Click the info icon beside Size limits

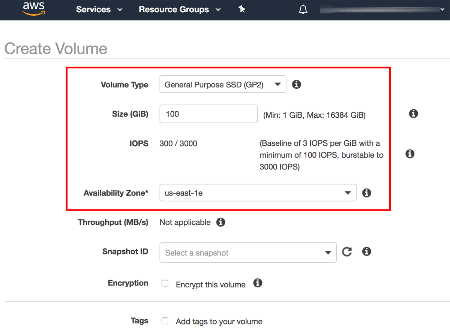413,114
